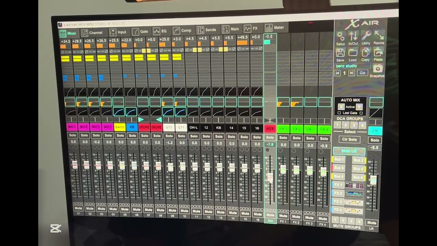Select DCA group 4

coord(362,125)
